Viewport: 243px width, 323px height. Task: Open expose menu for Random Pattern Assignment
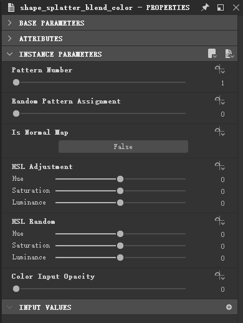(220, 100)
